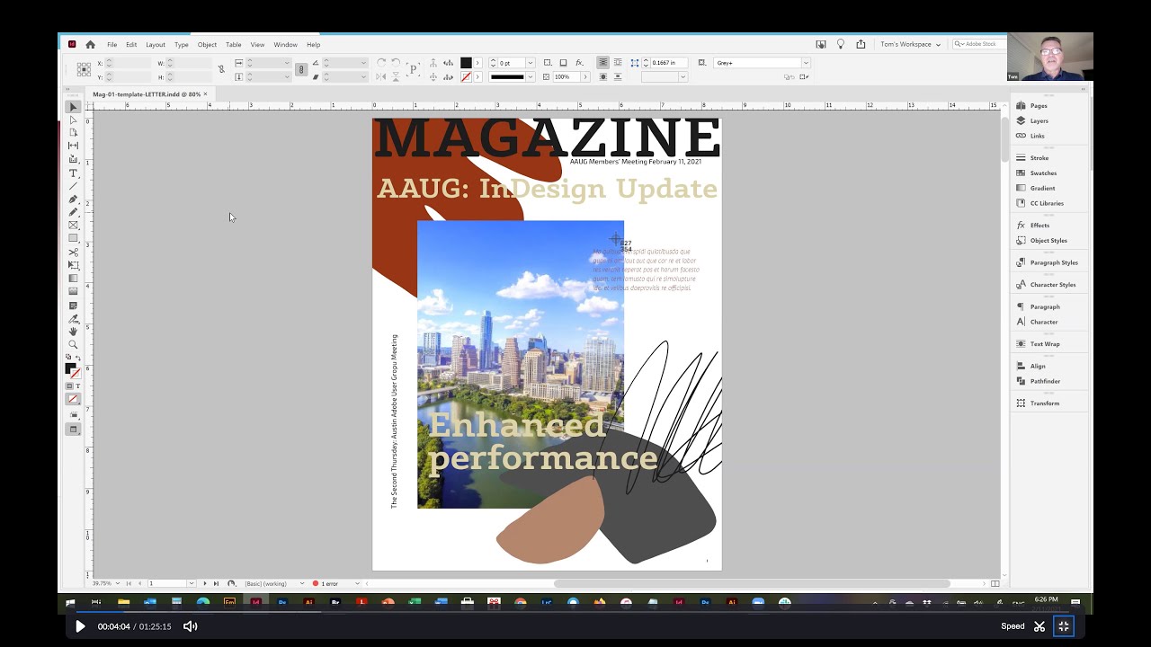Screen dimensions: 1151x647
Task: Select the Note tool
Action: 74,306
